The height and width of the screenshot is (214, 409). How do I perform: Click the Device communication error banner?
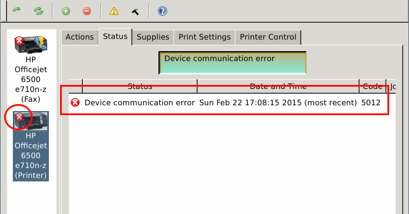tap(232, 63)
